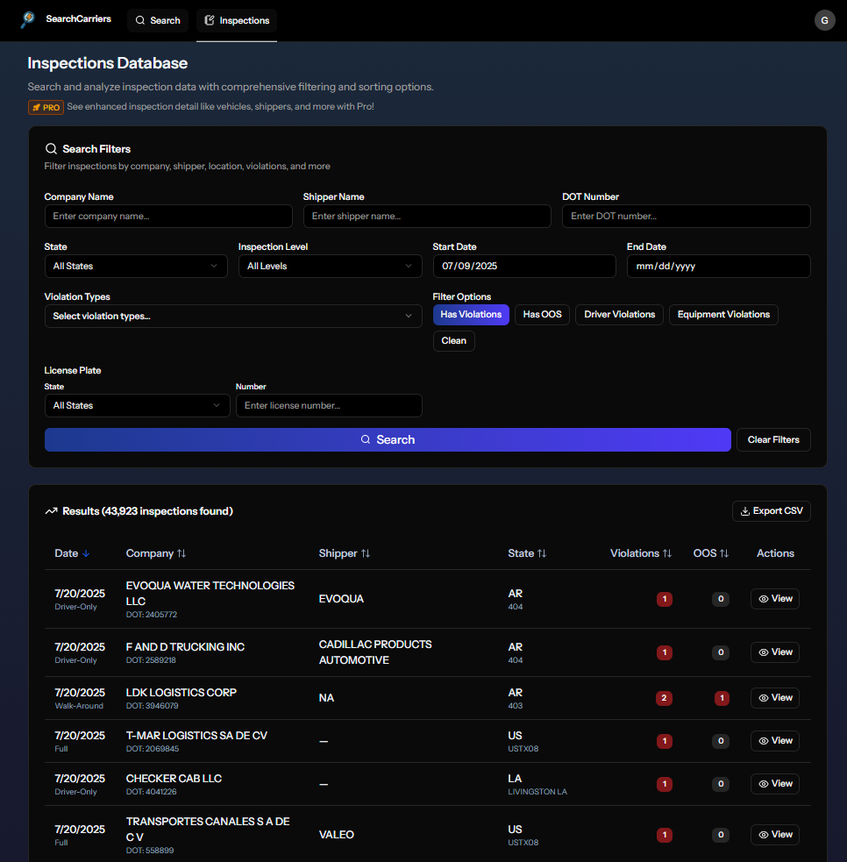
Task: Open the G user account avatar
Action: coord(824,19)
